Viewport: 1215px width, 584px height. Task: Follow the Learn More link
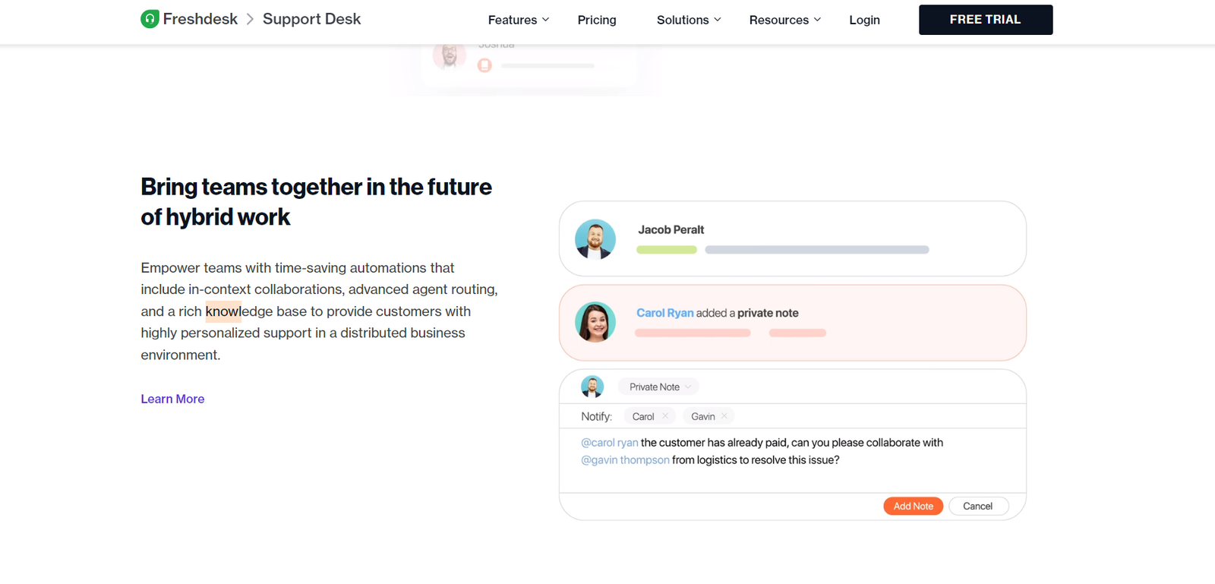point(172,399)
